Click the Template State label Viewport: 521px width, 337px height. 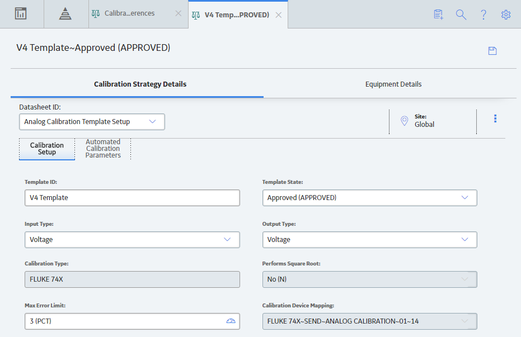pos(283,182)
